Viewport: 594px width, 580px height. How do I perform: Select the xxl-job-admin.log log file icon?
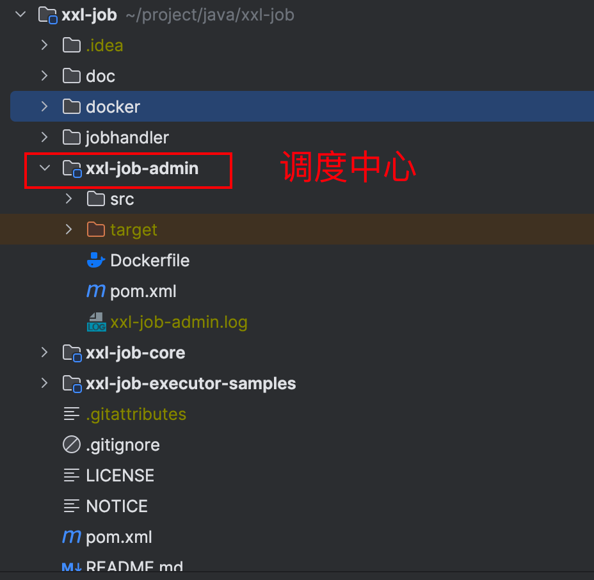97,322
